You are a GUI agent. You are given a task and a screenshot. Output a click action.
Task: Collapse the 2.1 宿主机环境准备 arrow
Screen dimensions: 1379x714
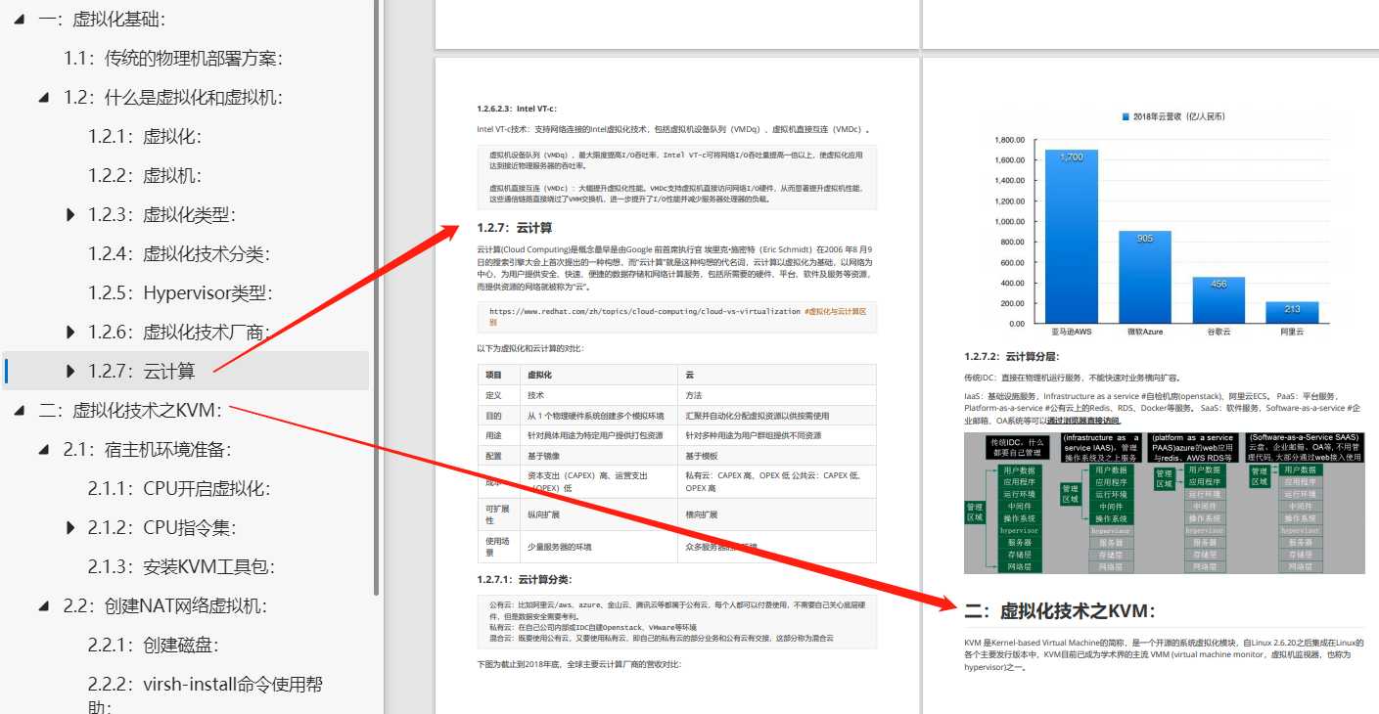tap(44, 450)
